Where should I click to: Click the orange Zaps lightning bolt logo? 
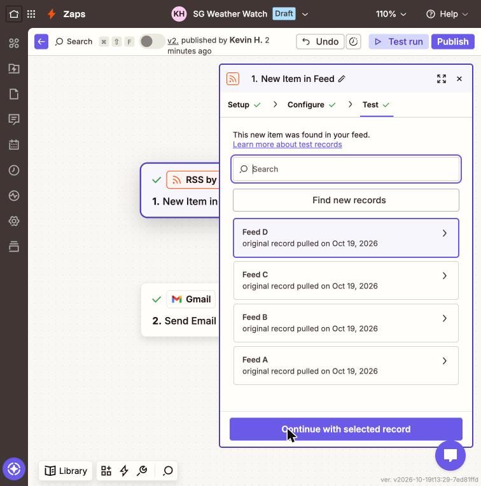click(52, 14)
